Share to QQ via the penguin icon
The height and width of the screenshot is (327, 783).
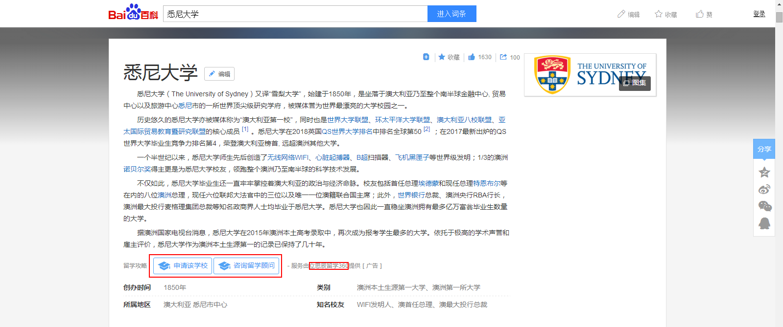tap(764, 223)
